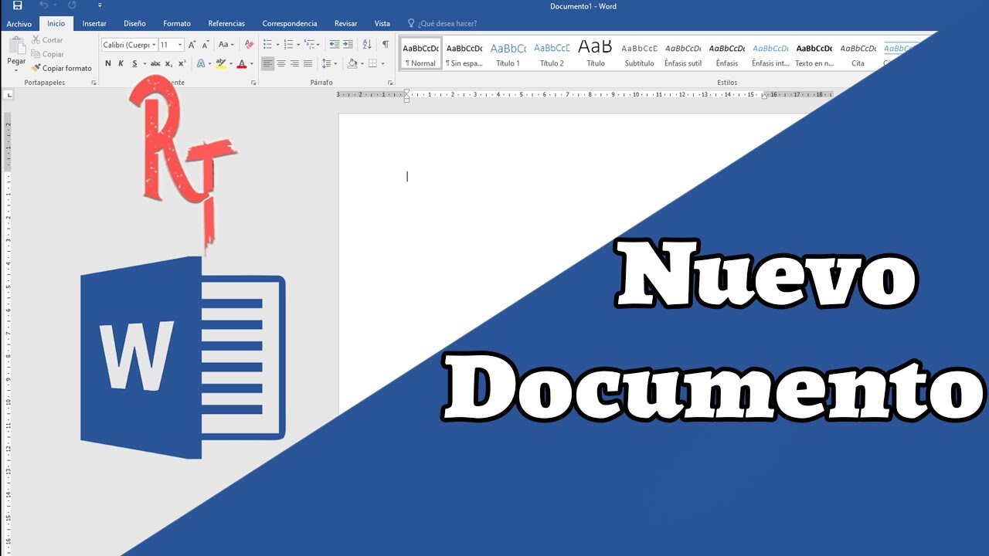
Task: Click the shading paint bucket icon
Action: [x=352, y=63]
